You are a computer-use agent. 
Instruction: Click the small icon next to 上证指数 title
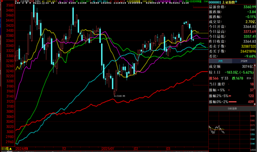click(x=236, y=2)
